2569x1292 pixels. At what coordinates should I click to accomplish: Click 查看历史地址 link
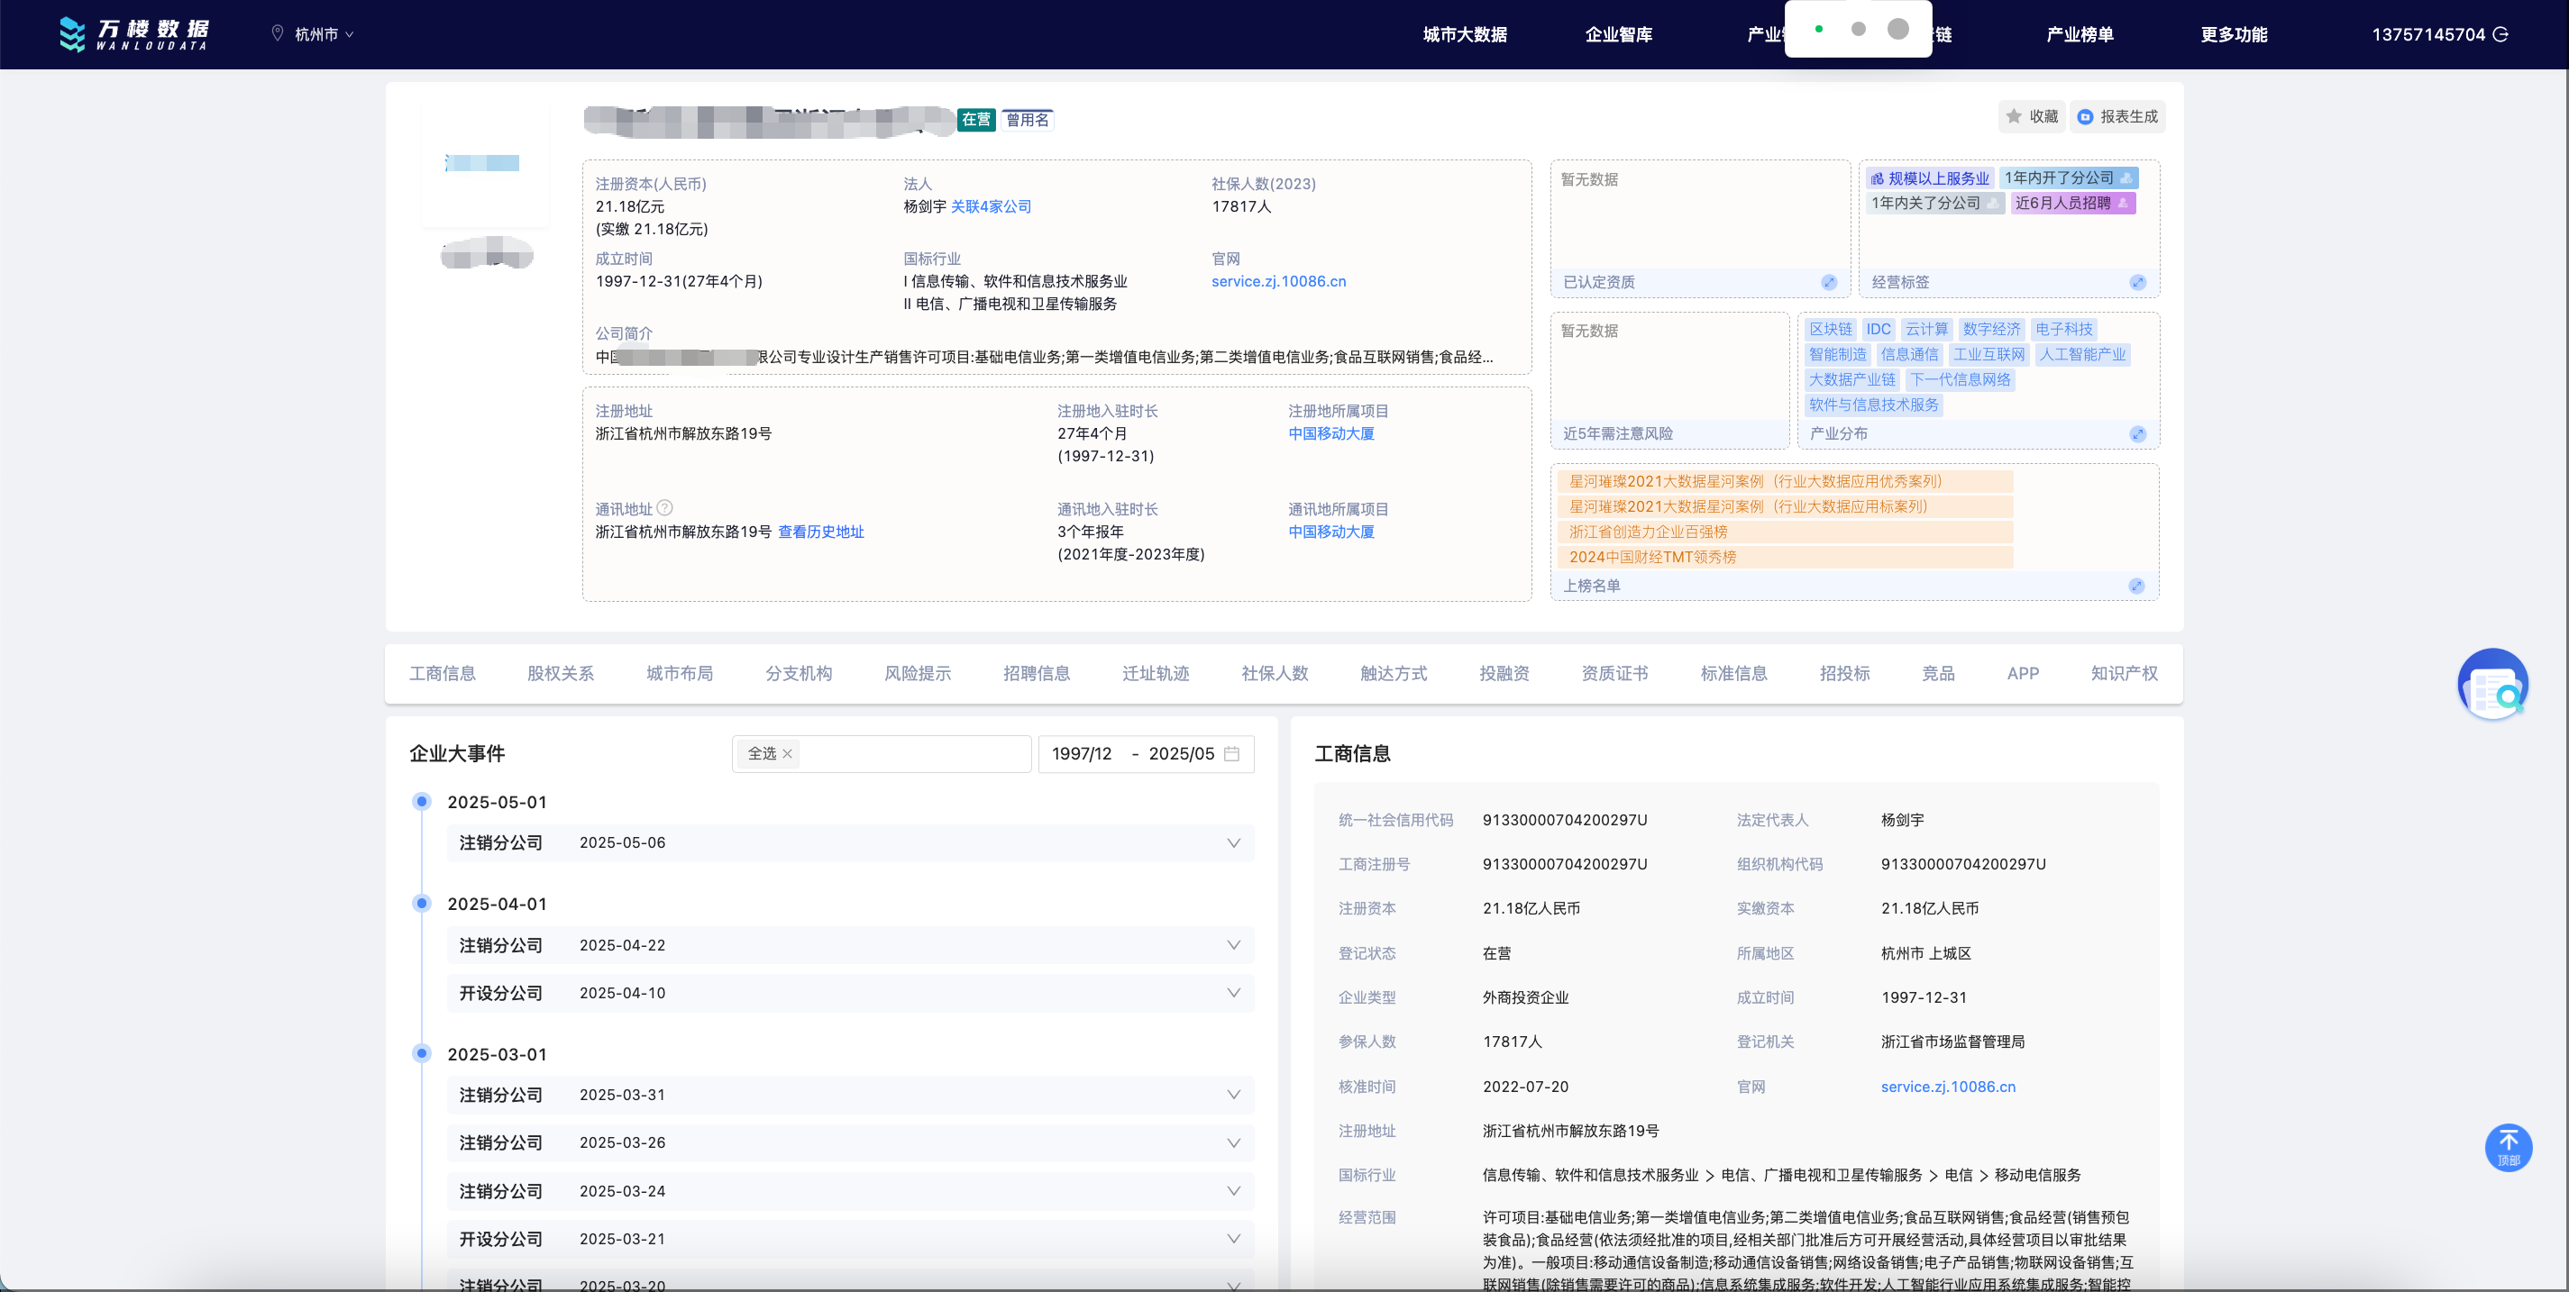pos(819,532)
